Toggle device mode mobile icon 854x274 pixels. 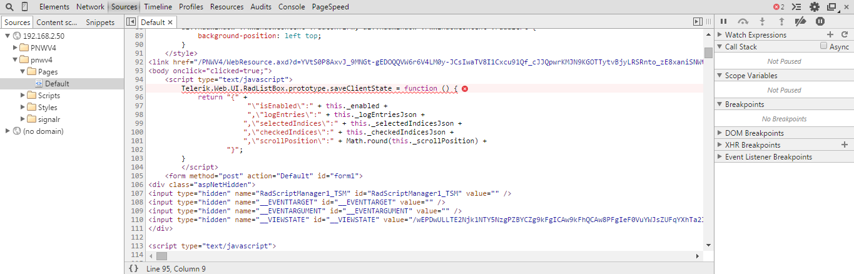click(24, 7)
